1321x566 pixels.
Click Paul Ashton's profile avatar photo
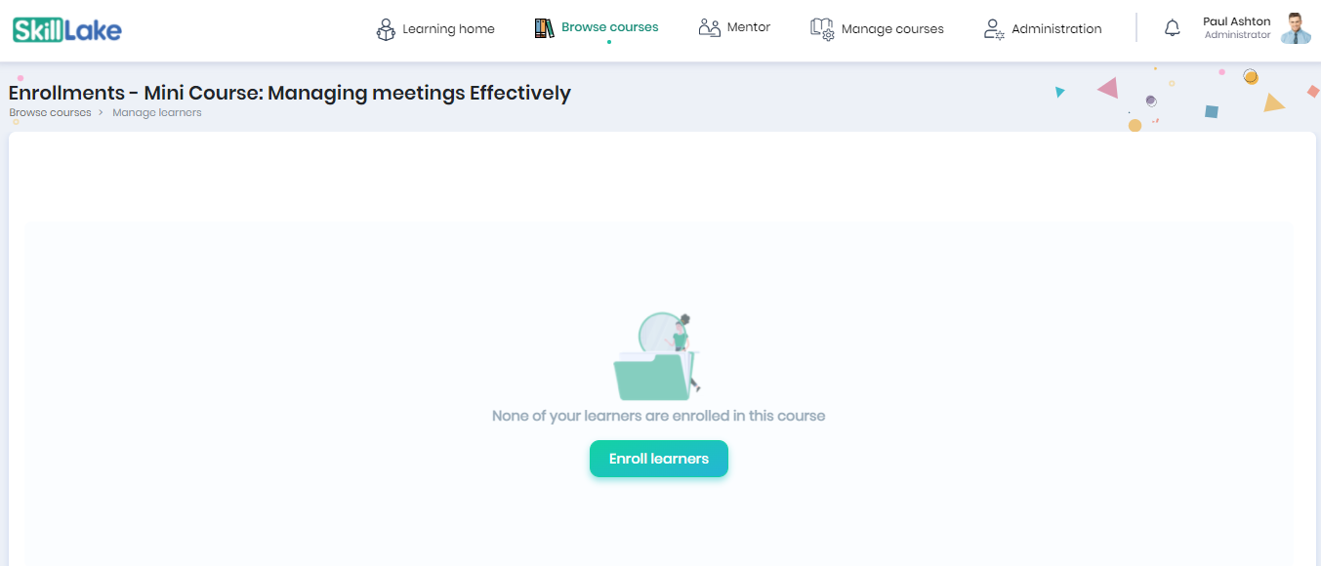(1296, 28)
